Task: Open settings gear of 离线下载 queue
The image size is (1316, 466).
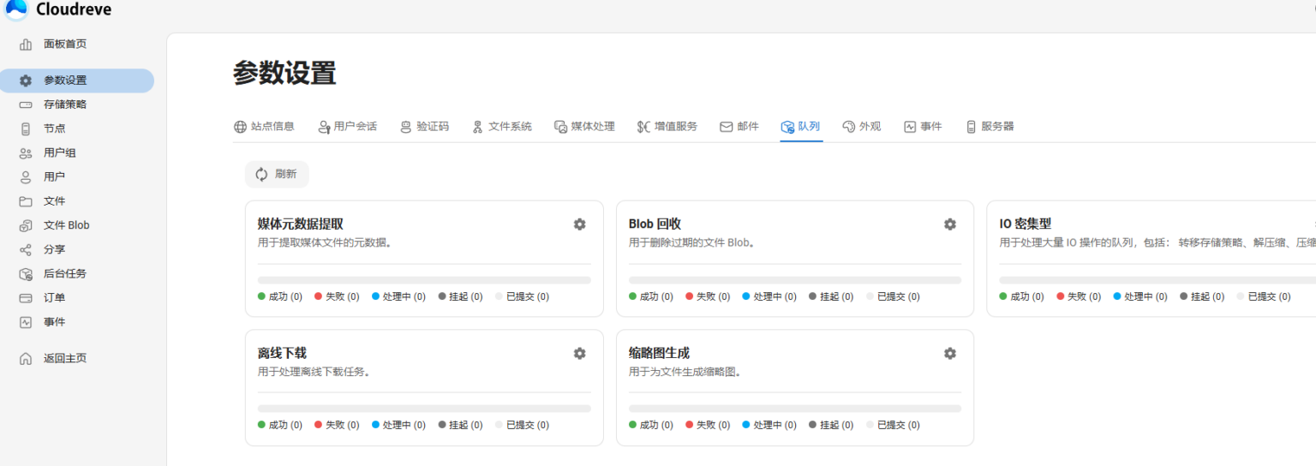Action: 580,353
